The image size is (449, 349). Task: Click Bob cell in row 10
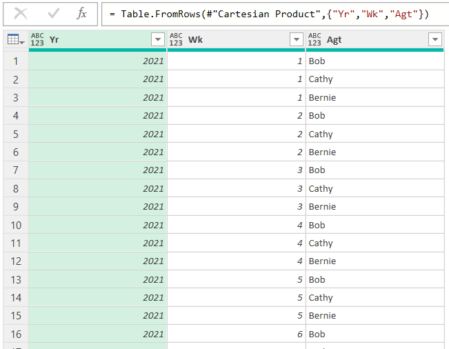(375, 225)
